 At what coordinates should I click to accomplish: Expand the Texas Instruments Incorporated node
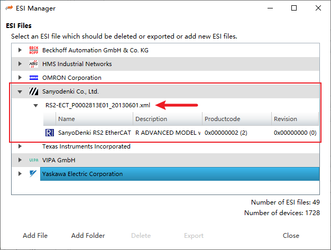click(x=20, y=146)
